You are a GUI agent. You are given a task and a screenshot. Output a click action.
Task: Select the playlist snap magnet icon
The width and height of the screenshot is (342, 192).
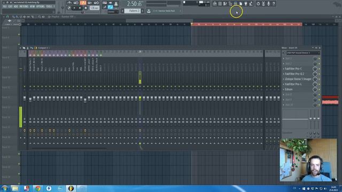coord(7,17)
